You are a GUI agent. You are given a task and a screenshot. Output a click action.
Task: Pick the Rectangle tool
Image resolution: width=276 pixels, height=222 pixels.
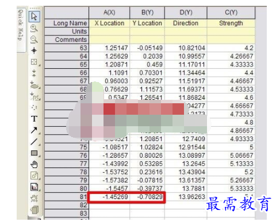pyautogui.click(x=34, y=153)
